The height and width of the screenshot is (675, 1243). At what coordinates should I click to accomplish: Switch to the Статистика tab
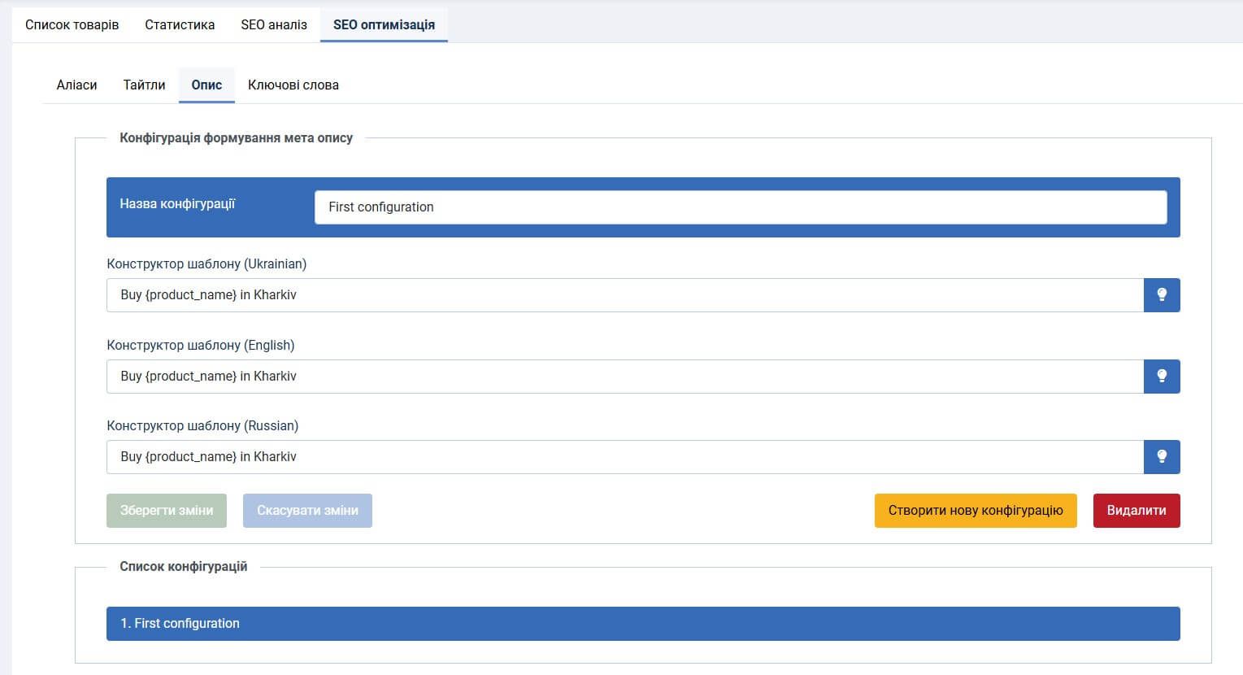[180, 24]
